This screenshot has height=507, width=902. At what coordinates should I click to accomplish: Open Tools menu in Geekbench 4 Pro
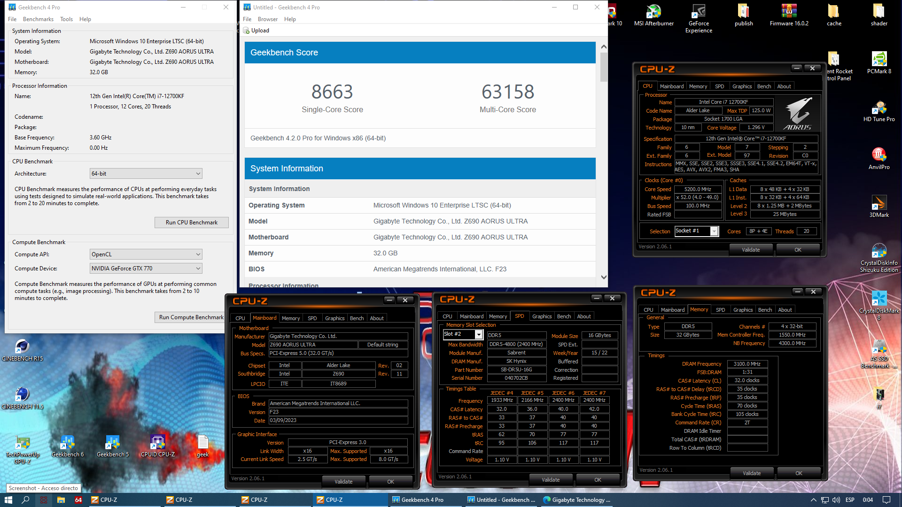tap(66, 19)
